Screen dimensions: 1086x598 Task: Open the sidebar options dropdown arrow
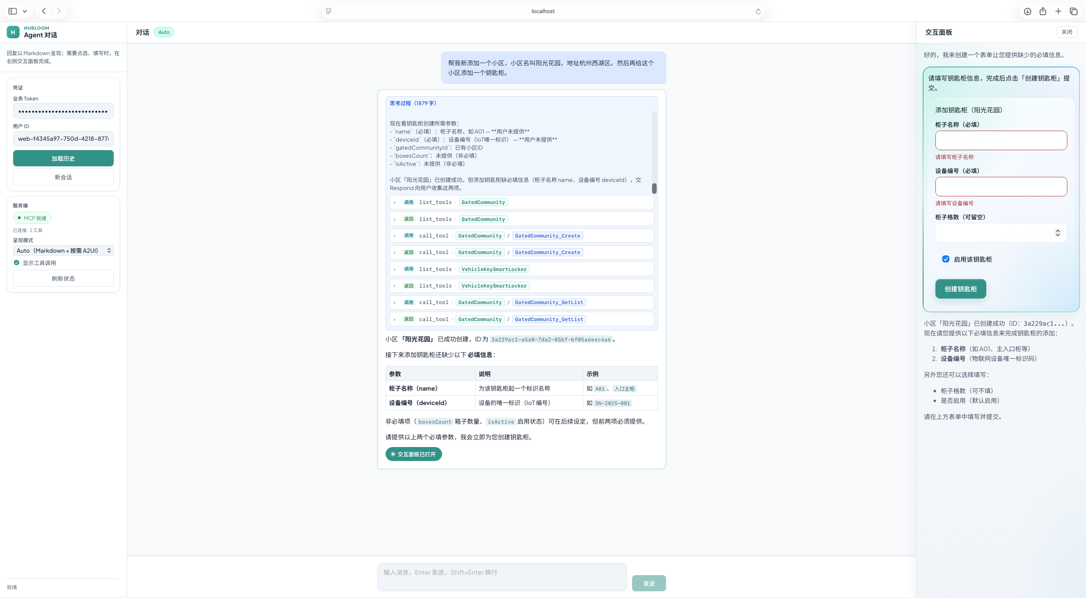click(25, 11)
